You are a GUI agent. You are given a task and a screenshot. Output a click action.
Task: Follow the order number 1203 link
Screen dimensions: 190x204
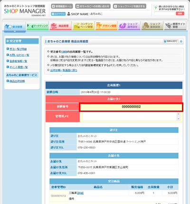[x=64, y=52]
